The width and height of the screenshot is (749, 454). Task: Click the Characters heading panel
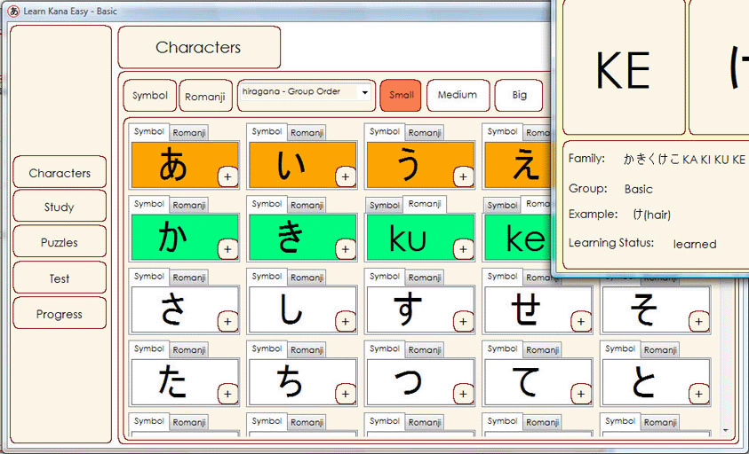[199, 47]
